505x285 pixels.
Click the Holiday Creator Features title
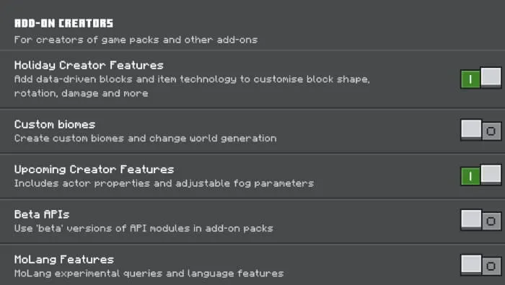[x=89, y=66]
